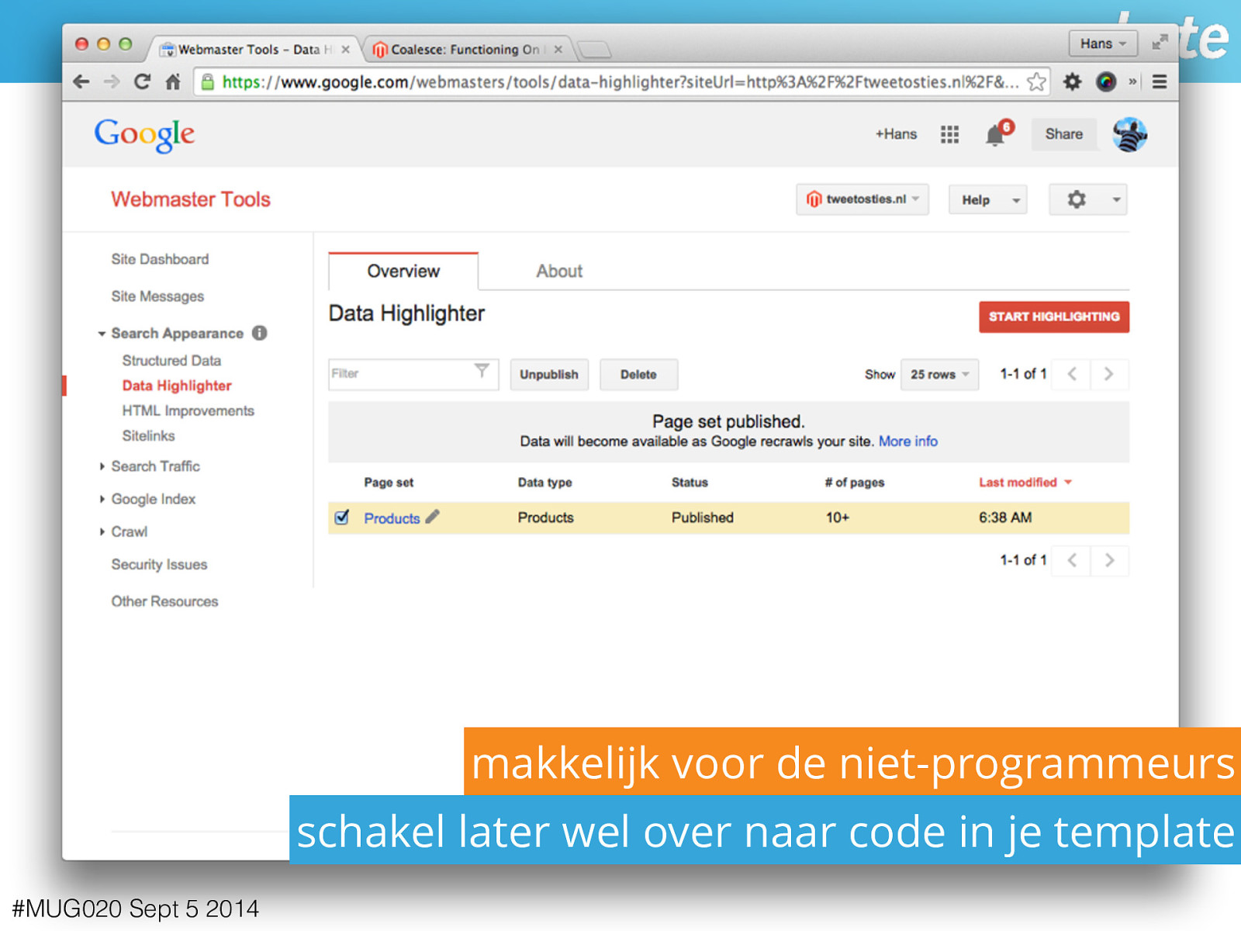Sort by Last modified column
1241x931 pixels.
pos(1025,483)
